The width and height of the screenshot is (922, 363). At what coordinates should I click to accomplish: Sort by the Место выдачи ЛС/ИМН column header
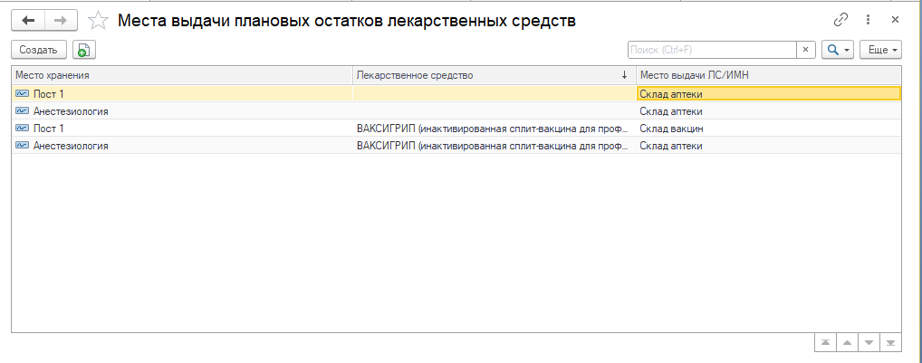click(x=768, y=75)
